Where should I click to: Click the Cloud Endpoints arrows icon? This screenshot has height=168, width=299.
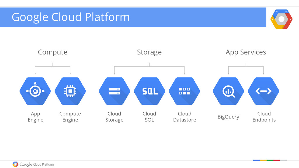pyautogui.click(x=264, y=91)
